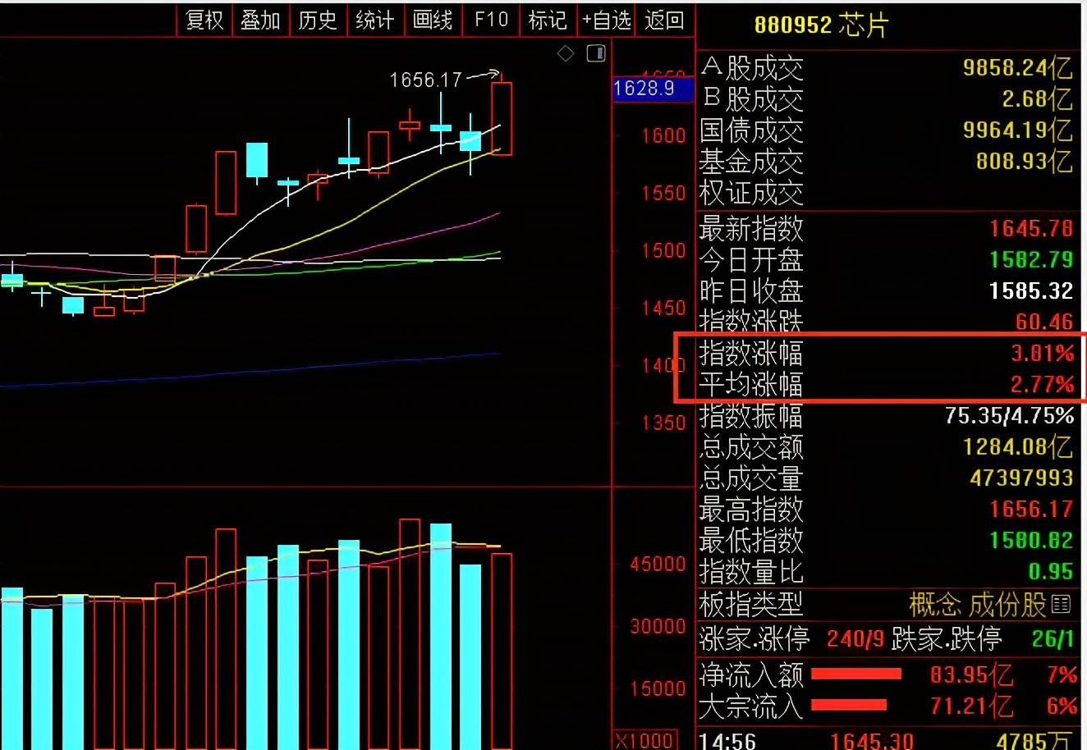
Task: Click the 指数涨跌 value 60.46
Action: (x=1044, y=321)
